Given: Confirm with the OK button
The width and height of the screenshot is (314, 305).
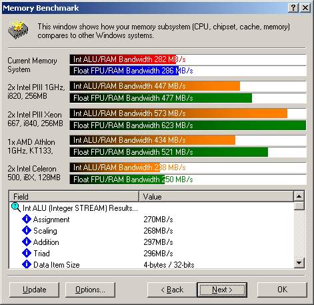Looking at the screenshot, I should point(282,290).
